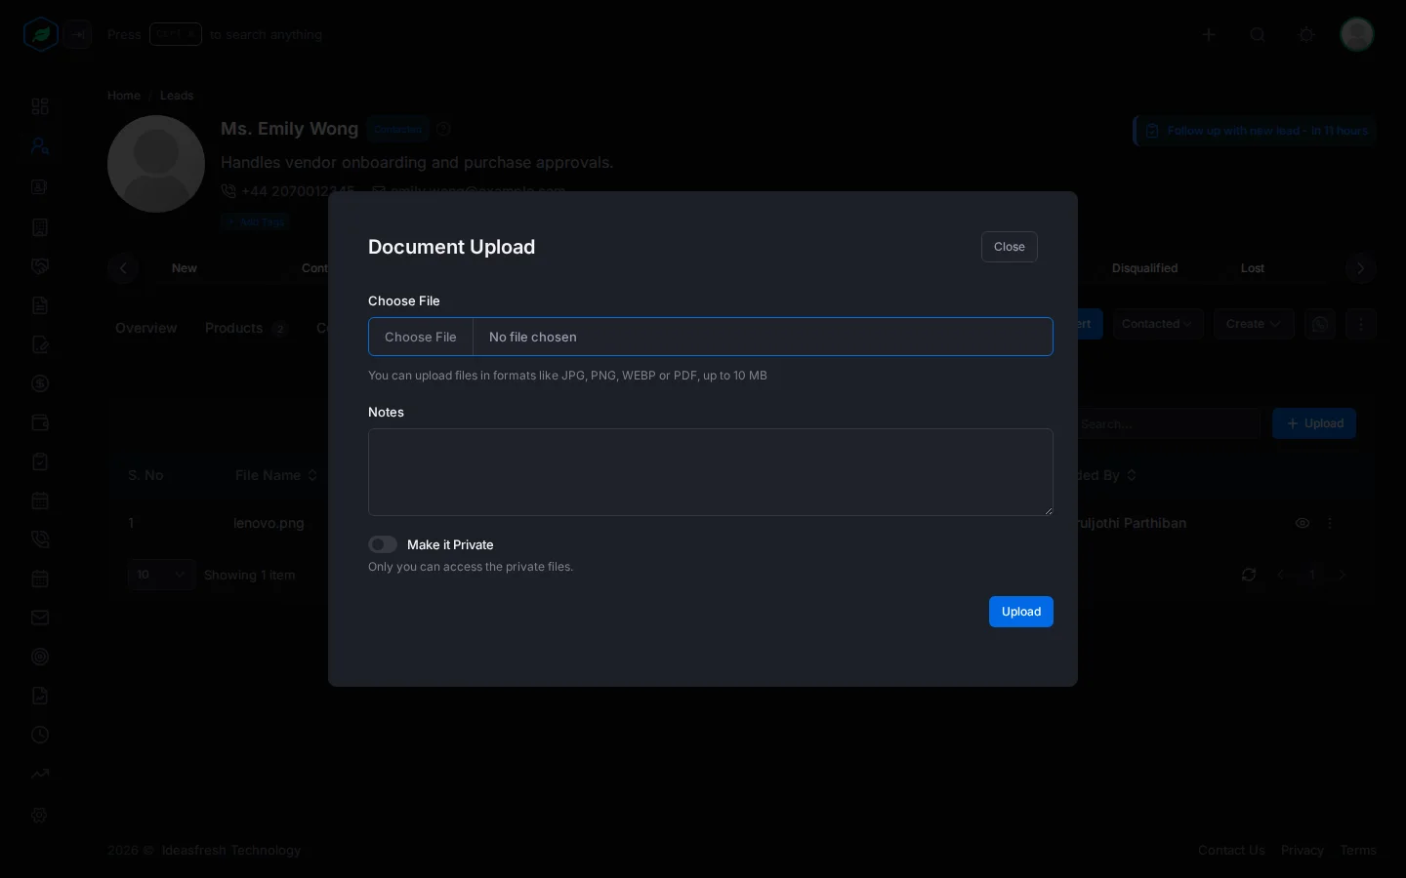
Task: Click Emily Wong's profile picture
Action: click(156, 164)
